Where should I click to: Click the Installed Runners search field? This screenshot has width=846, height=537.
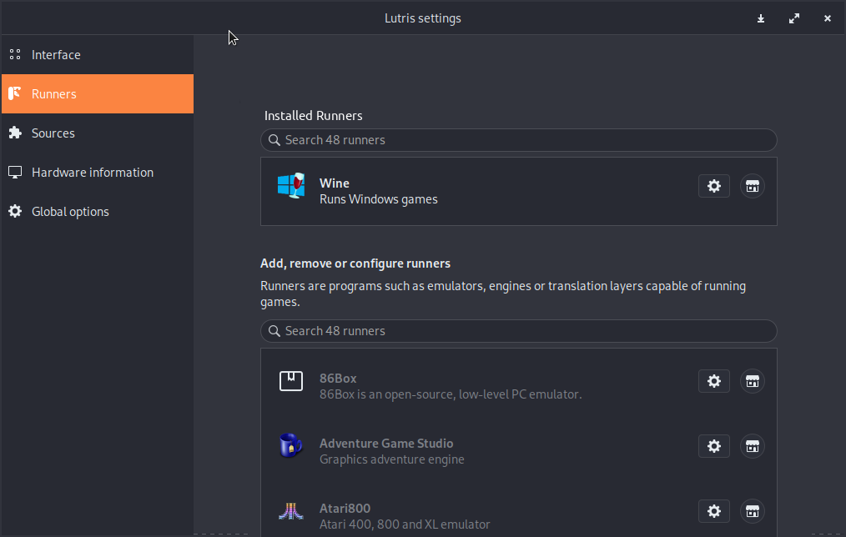518,139
